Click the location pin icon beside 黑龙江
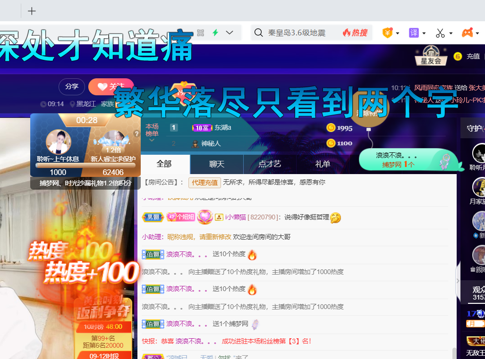This screenshot has height=359, width=485. (x=72, y=104)
